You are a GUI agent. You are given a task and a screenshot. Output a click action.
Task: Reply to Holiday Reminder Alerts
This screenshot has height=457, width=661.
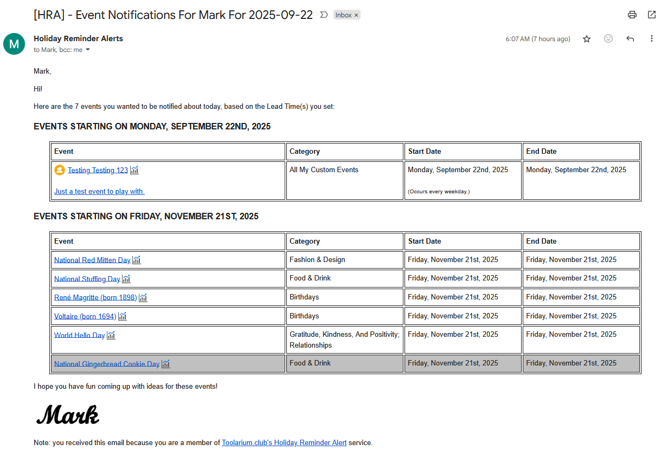coord(630,38)
